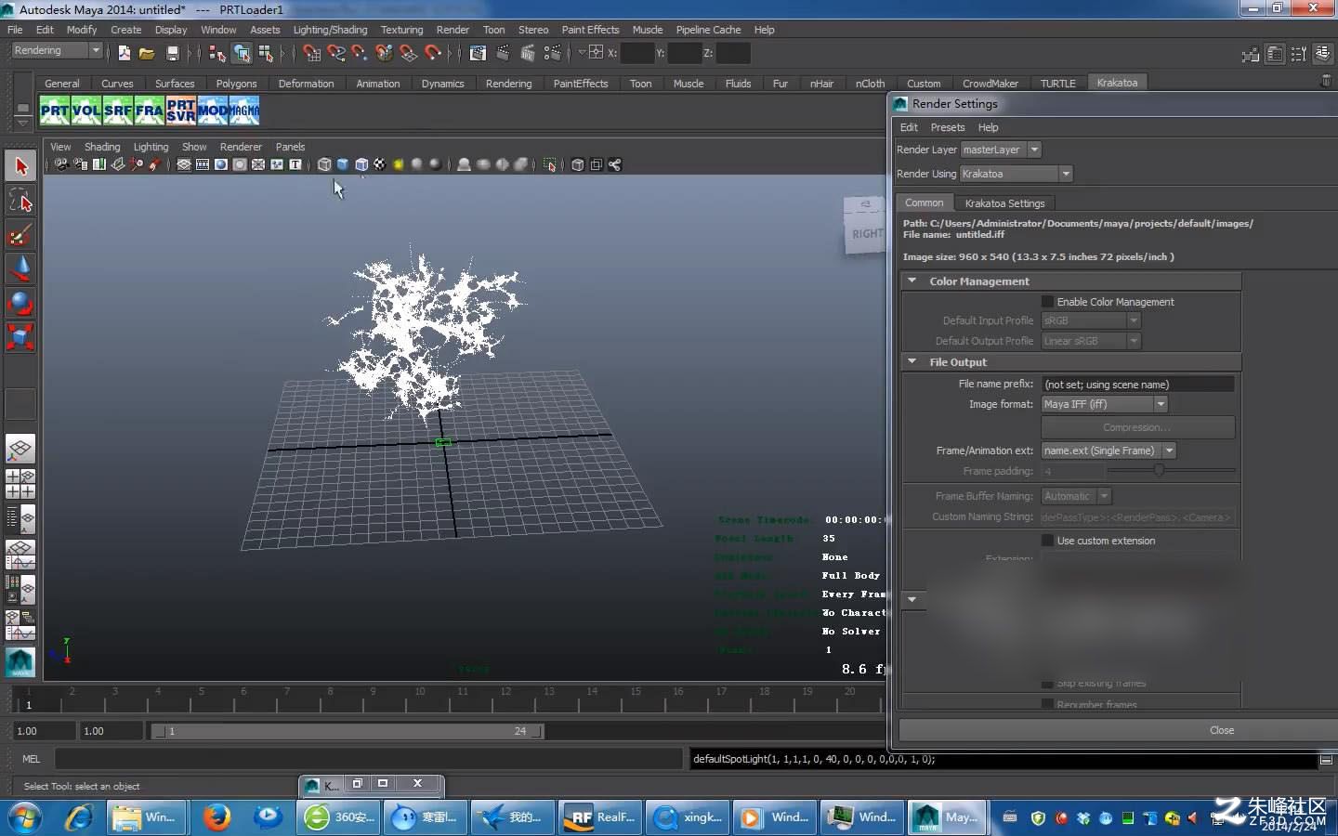
Task: Click the viewport film gate icon
Action: click(x=203, y=164)
